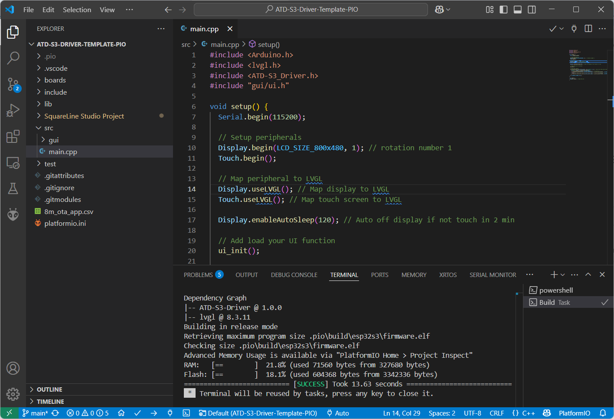Viewport: 614px width, 419px height.
Task: Open the Selection menu
Action: tap(77, 10)
